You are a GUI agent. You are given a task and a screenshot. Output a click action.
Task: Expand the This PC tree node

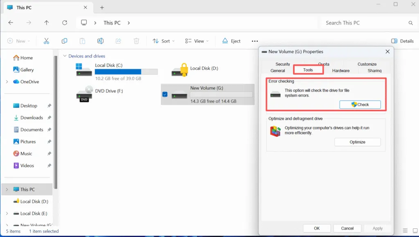click(7, 189)
